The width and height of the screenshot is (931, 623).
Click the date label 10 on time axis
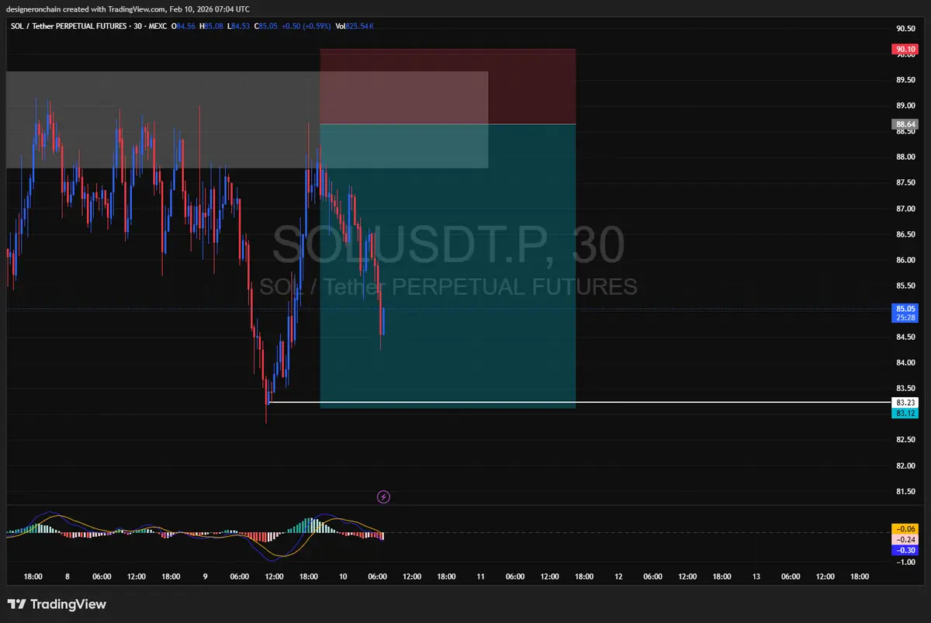(x=343, y=576)
